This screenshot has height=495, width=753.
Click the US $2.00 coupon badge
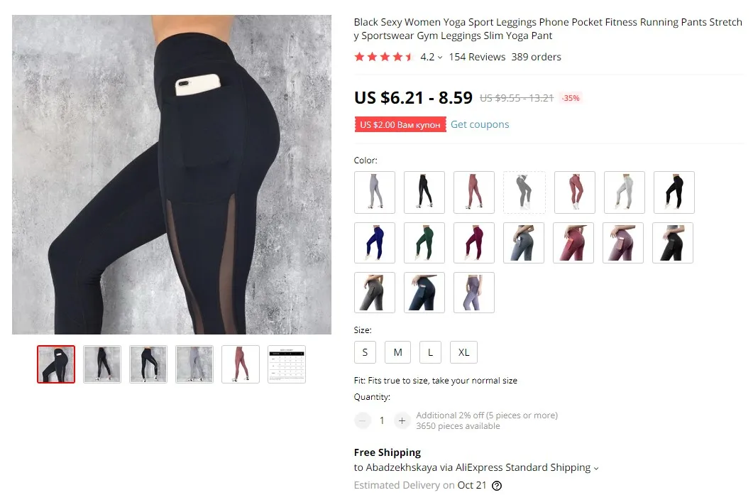(400, 124)
